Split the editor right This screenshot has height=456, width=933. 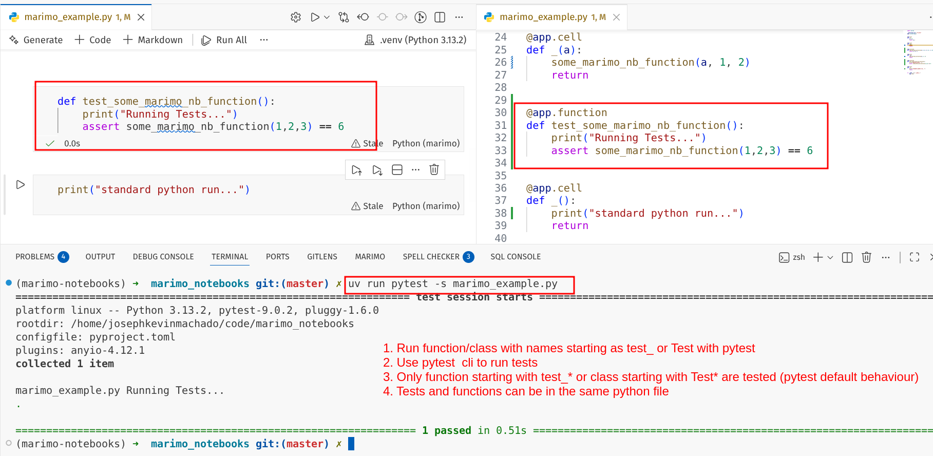[440, 17]
